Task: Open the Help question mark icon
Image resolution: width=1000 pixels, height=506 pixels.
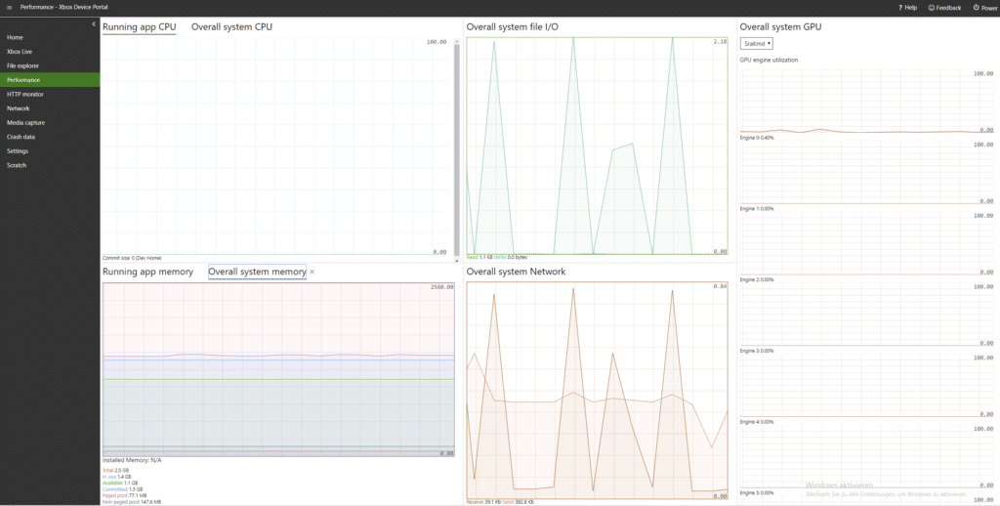Action: click(x=899, y=8)
